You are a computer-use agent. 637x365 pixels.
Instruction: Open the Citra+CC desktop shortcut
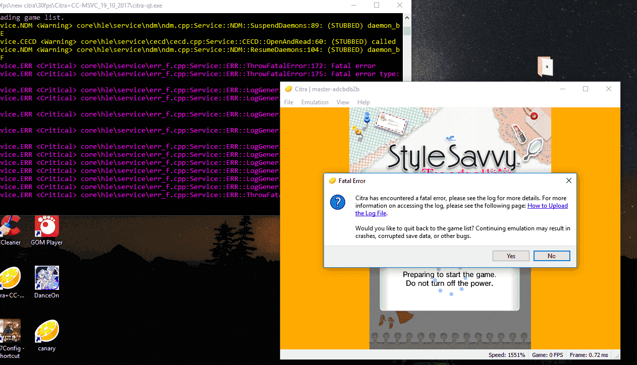pos(10,282)
